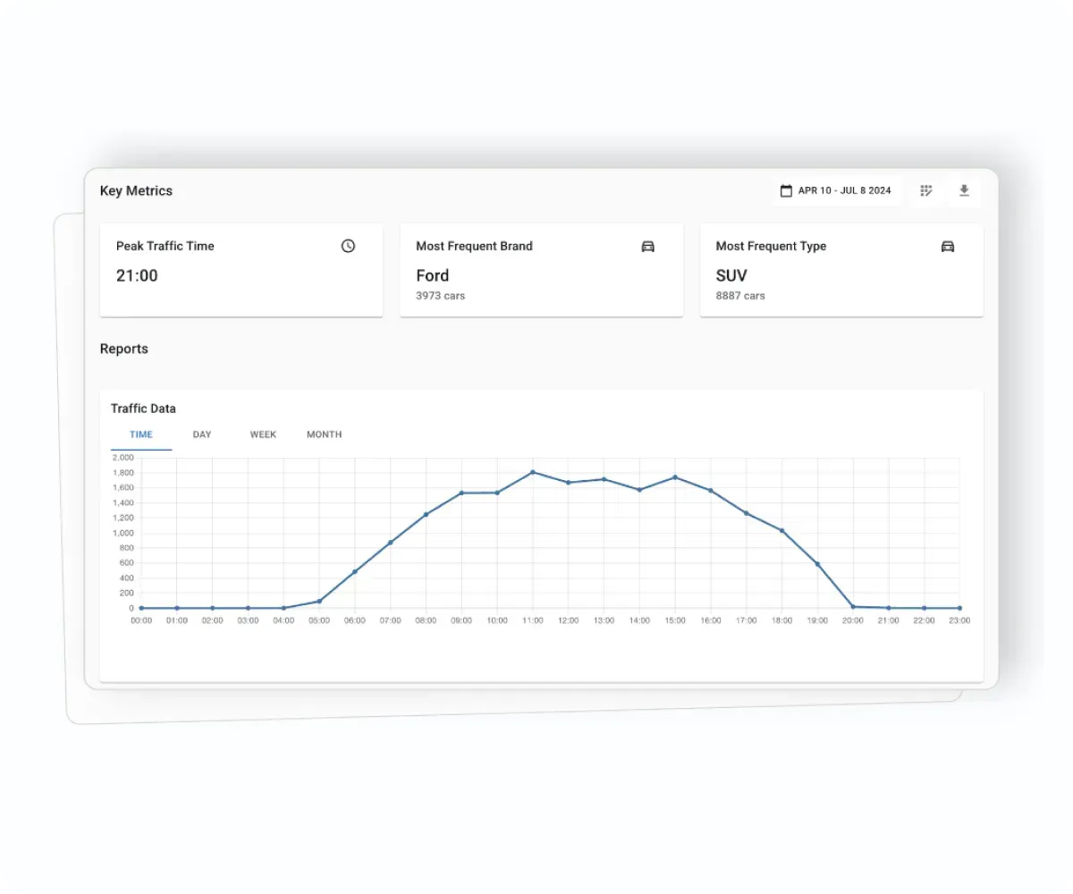Screen dimensions: 1073x894
Task: Switch to the MONTH tab
Action: [324, 434]
